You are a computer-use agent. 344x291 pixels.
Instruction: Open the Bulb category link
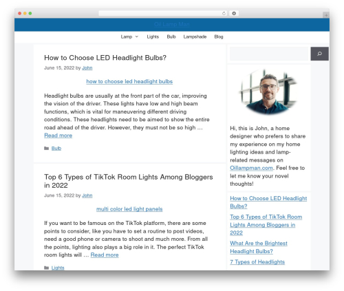[56, 149]
